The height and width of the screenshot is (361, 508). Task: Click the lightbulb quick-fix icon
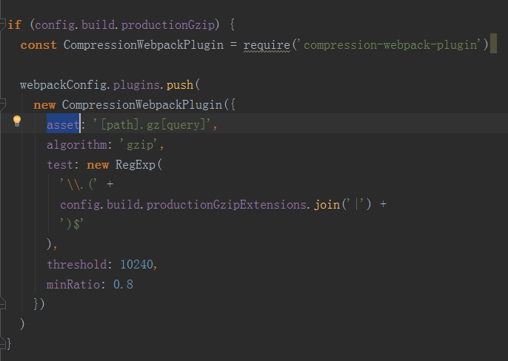pyautogui.click(x=17, y=121)
